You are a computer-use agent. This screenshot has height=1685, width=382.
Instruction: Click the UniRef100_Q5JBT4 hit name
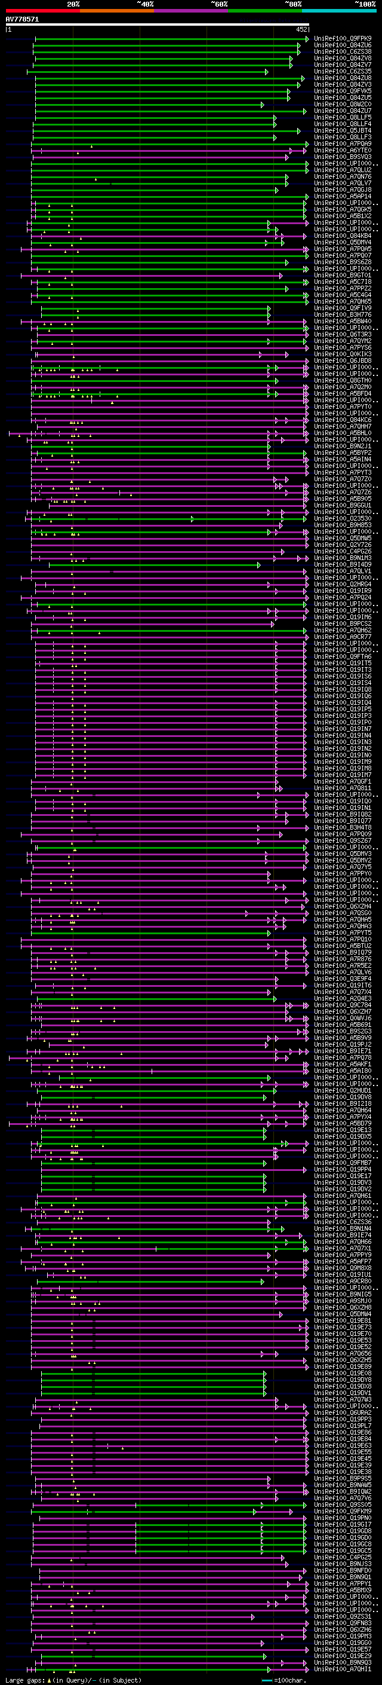click(x=343, y=131)
